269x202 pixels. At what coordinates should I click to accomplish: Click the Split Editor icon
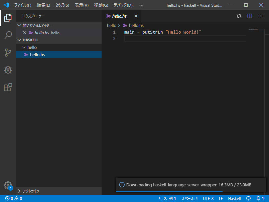(249, 16)
